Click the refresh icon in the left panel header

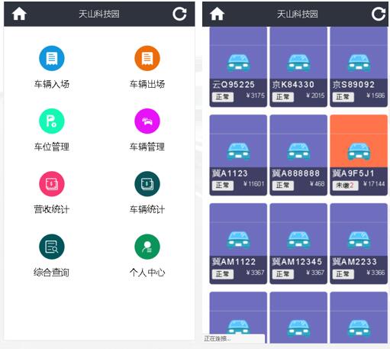tap(179, 14)
